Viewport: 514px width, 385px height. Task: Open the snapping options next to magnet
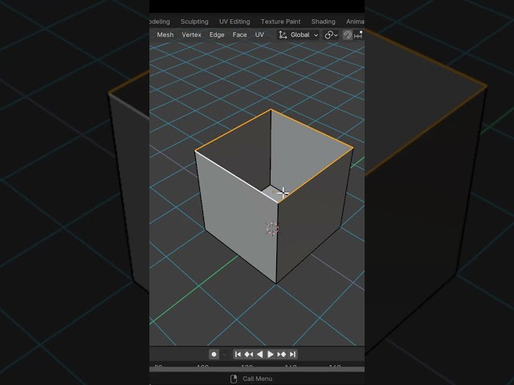pos(358,34)
